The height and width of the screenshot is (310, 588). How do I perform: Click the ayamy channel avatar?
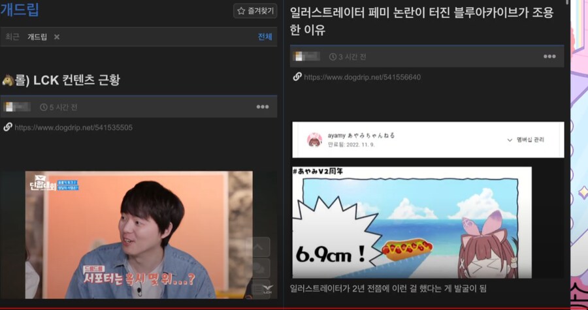click(x=315, y=140)
